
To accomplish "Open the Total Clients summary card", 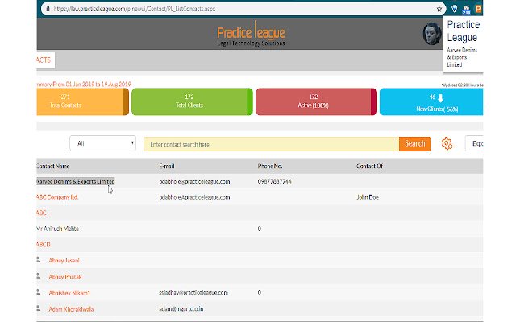I will [192, 101].
